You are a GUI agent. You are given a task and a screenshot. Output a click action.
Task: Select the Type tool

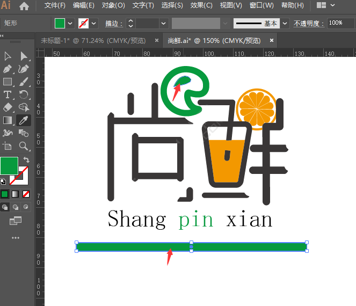tap(8, 95)
